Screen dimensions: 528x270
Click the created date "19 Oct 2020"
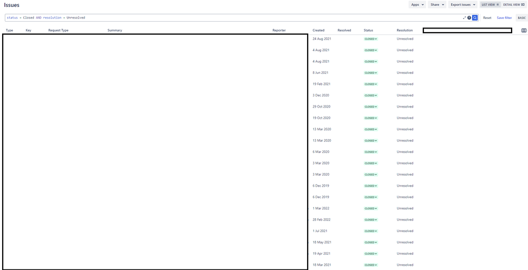[321, 118]
